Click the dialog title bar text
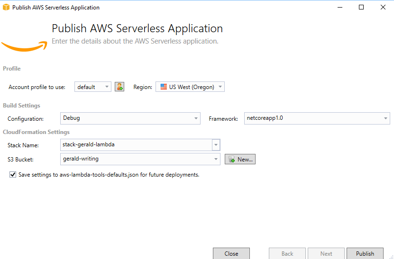Viewport: 394px width, 259px height. pyautogui.click(x=56, y=8)
